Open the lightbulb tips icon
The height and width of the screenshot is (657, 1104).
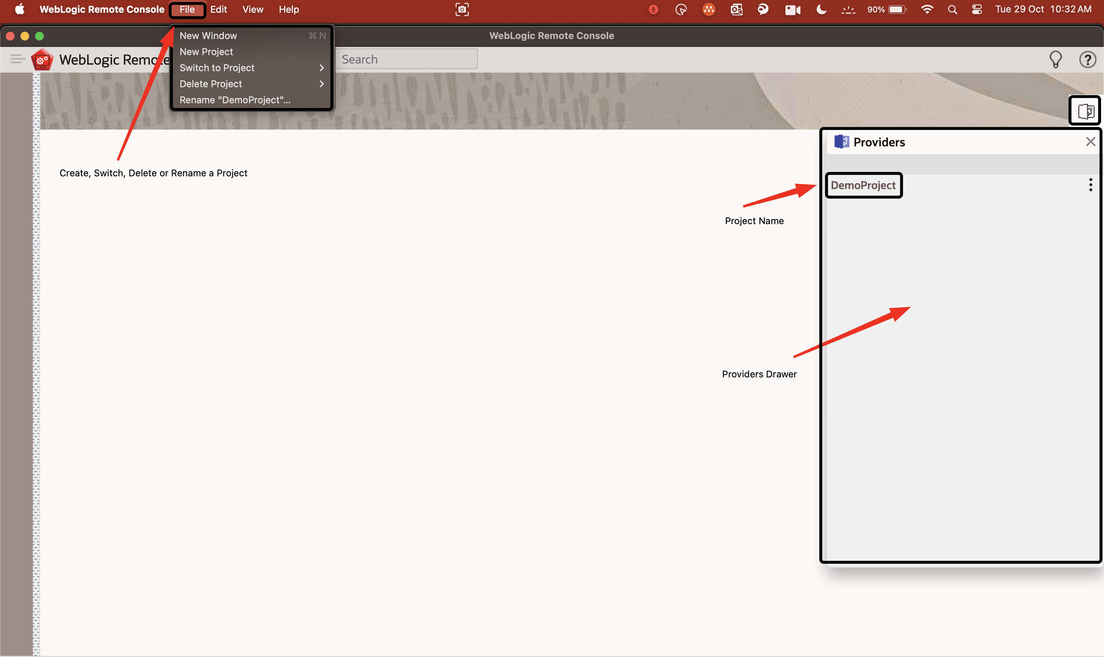click(1056, 59)
